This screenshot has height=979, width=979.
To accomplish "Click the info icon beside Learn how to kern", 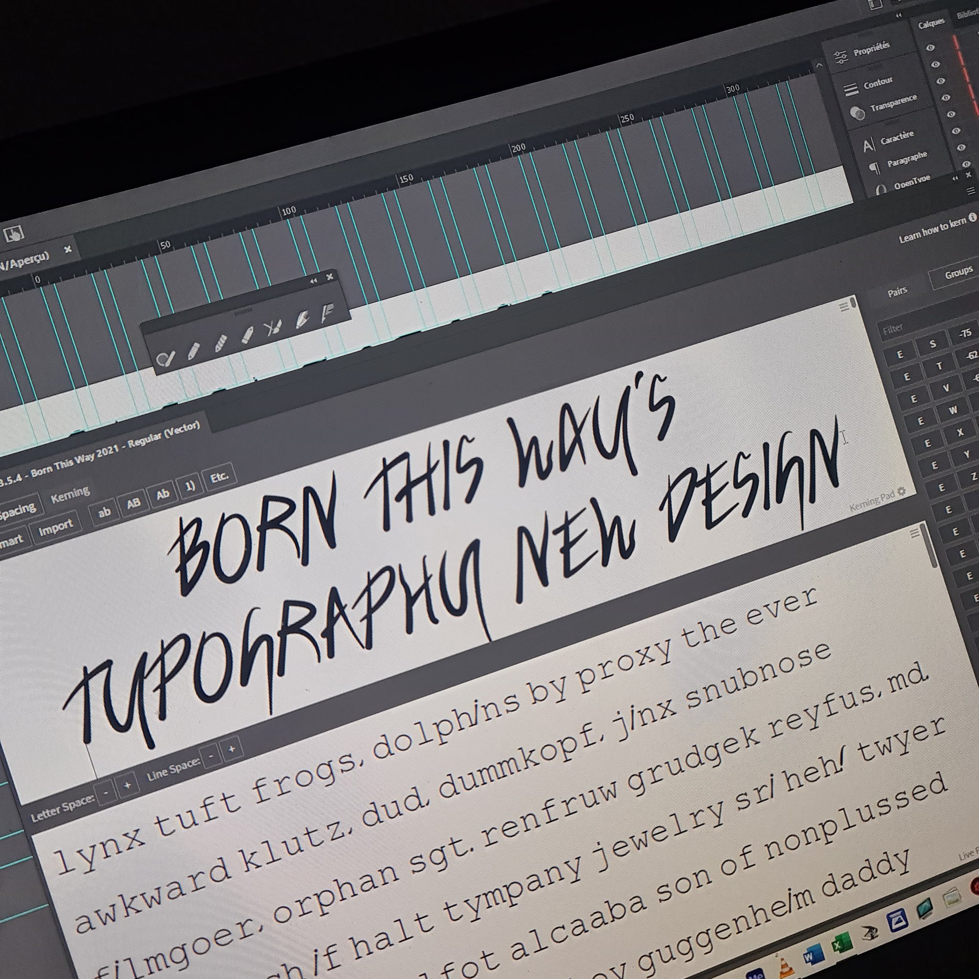I will coord(972,218).
